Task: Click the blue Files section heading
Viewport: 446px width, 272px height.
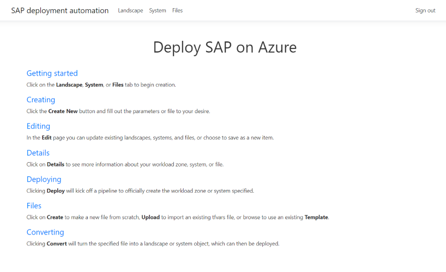Action: coord(34,206)
